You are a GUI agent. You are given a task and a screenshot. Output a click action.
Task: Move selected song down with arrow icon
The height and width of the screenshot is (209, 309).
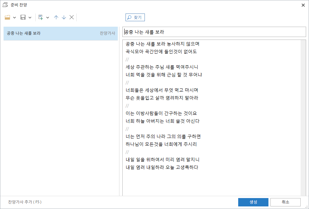pos(64,17)
